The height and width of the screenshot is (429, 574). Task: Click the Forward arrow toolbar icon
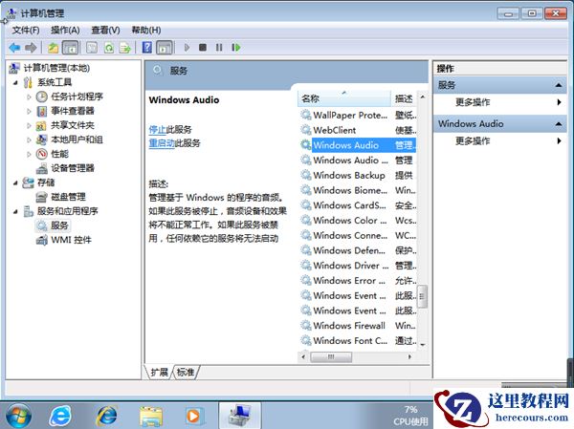point(31,48)
